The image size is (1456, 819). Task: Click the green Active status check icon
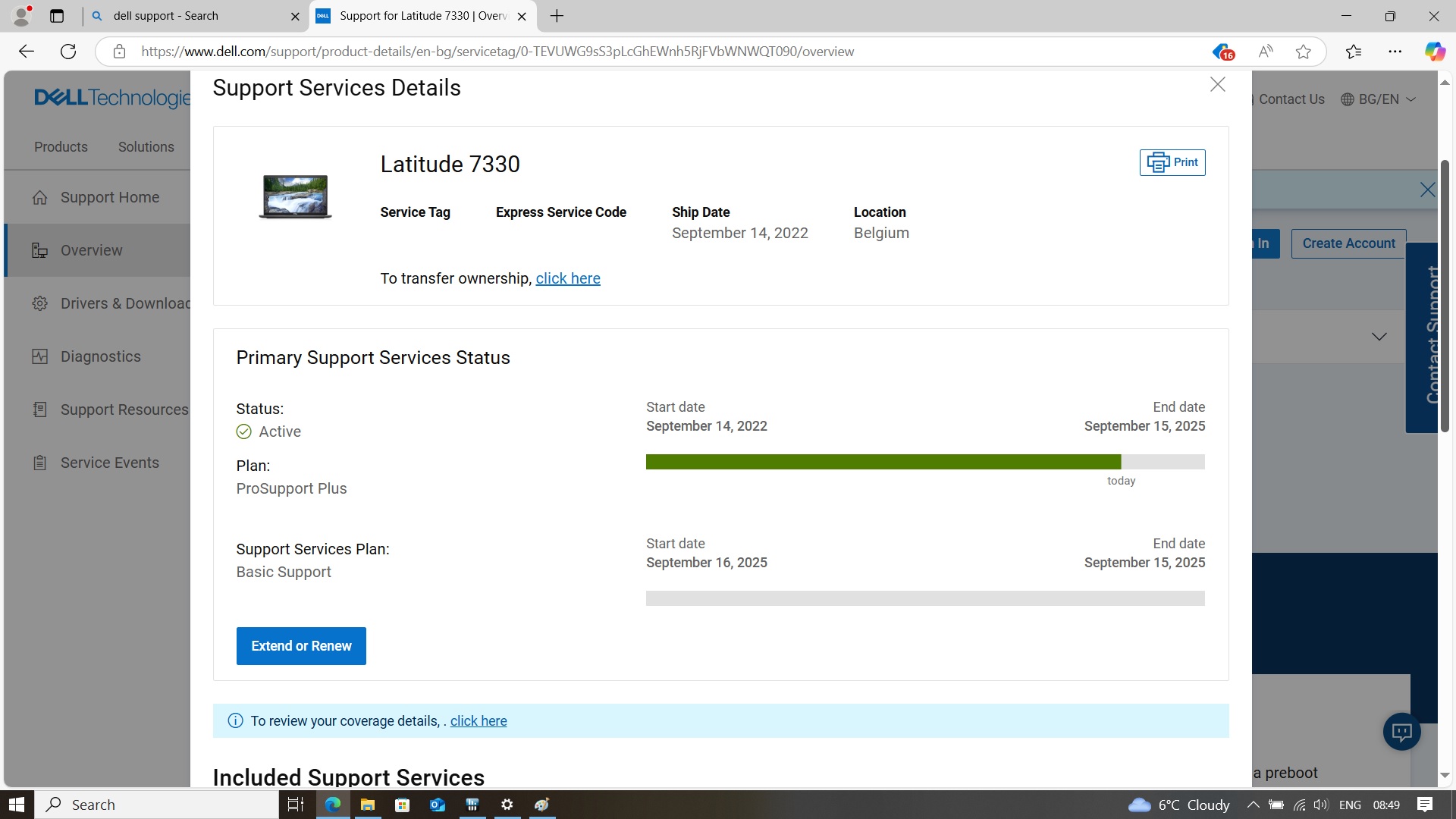(243, 432)
